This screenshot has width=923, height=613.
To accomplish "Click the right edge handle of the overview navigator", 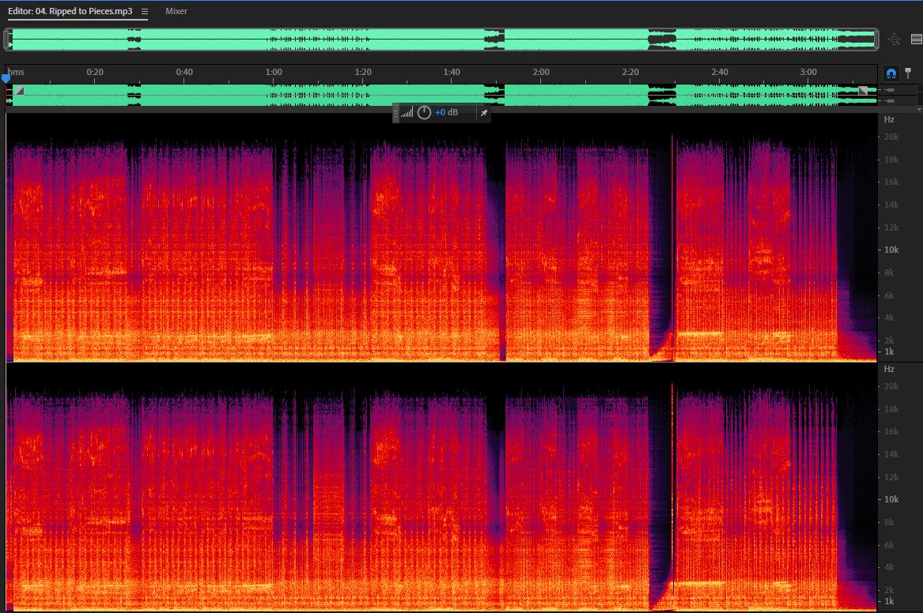I will point(876,39).
